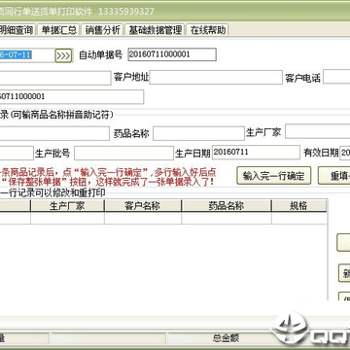Focus the 药品名称 input field

pyautogui.click(x=198, y=133)
